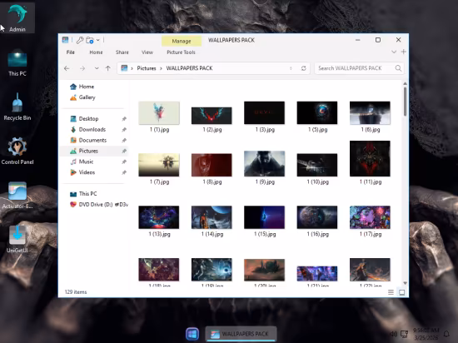This screenshot has width=458, height=343.
Task: Refresh the WALLPAPERS PACK folder
Action: [303, 68]
